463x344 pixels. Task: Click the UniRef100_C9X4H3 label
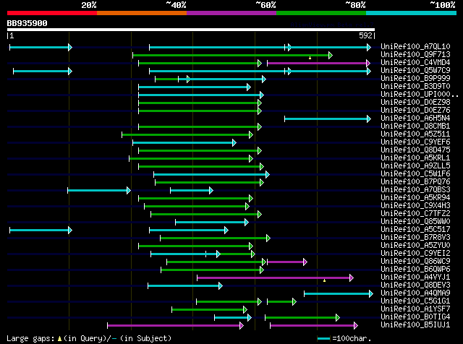415,206
